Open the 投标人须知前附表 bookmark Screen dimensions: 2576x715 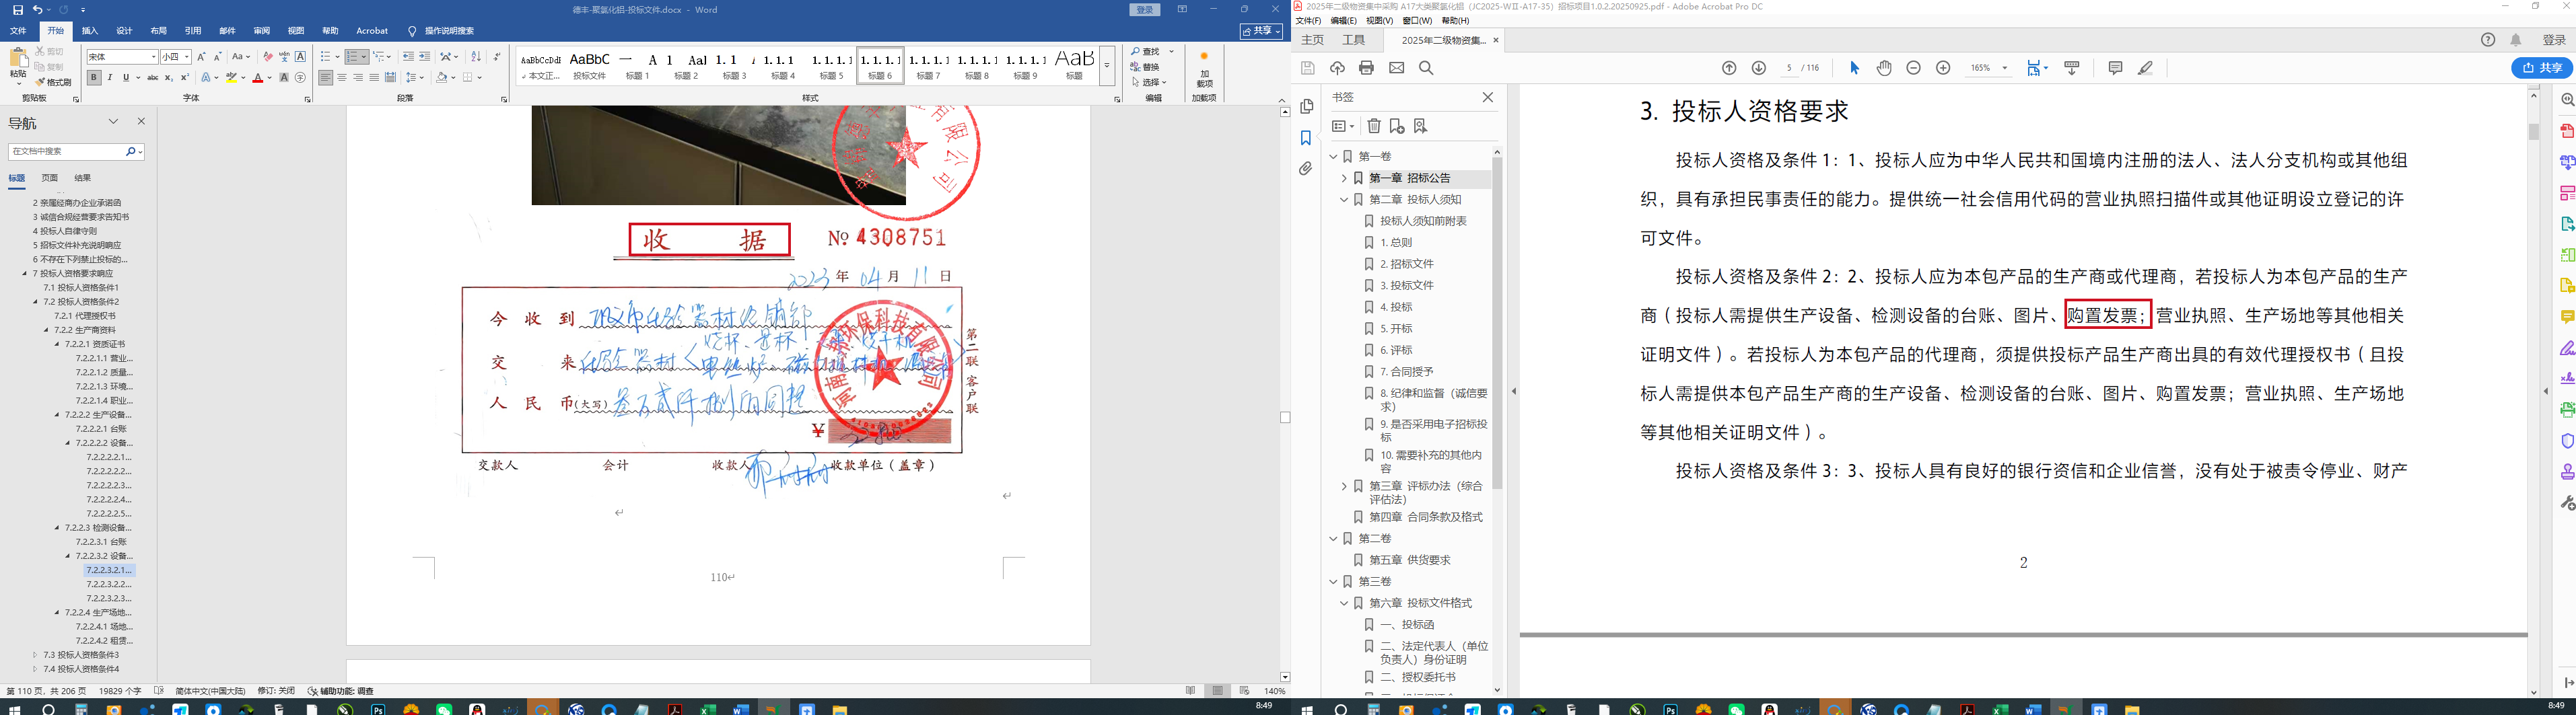point(1423,222)
